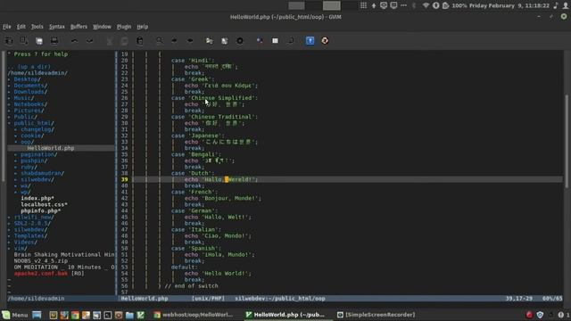The height and width of the screenshot is (321, 571).
Task: Click the date and time clock
Action: click(509, 5)
